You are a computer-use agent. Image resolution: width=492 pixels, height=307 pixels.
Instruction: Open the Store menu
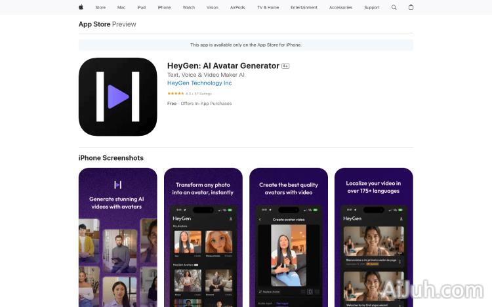point(100,7)
